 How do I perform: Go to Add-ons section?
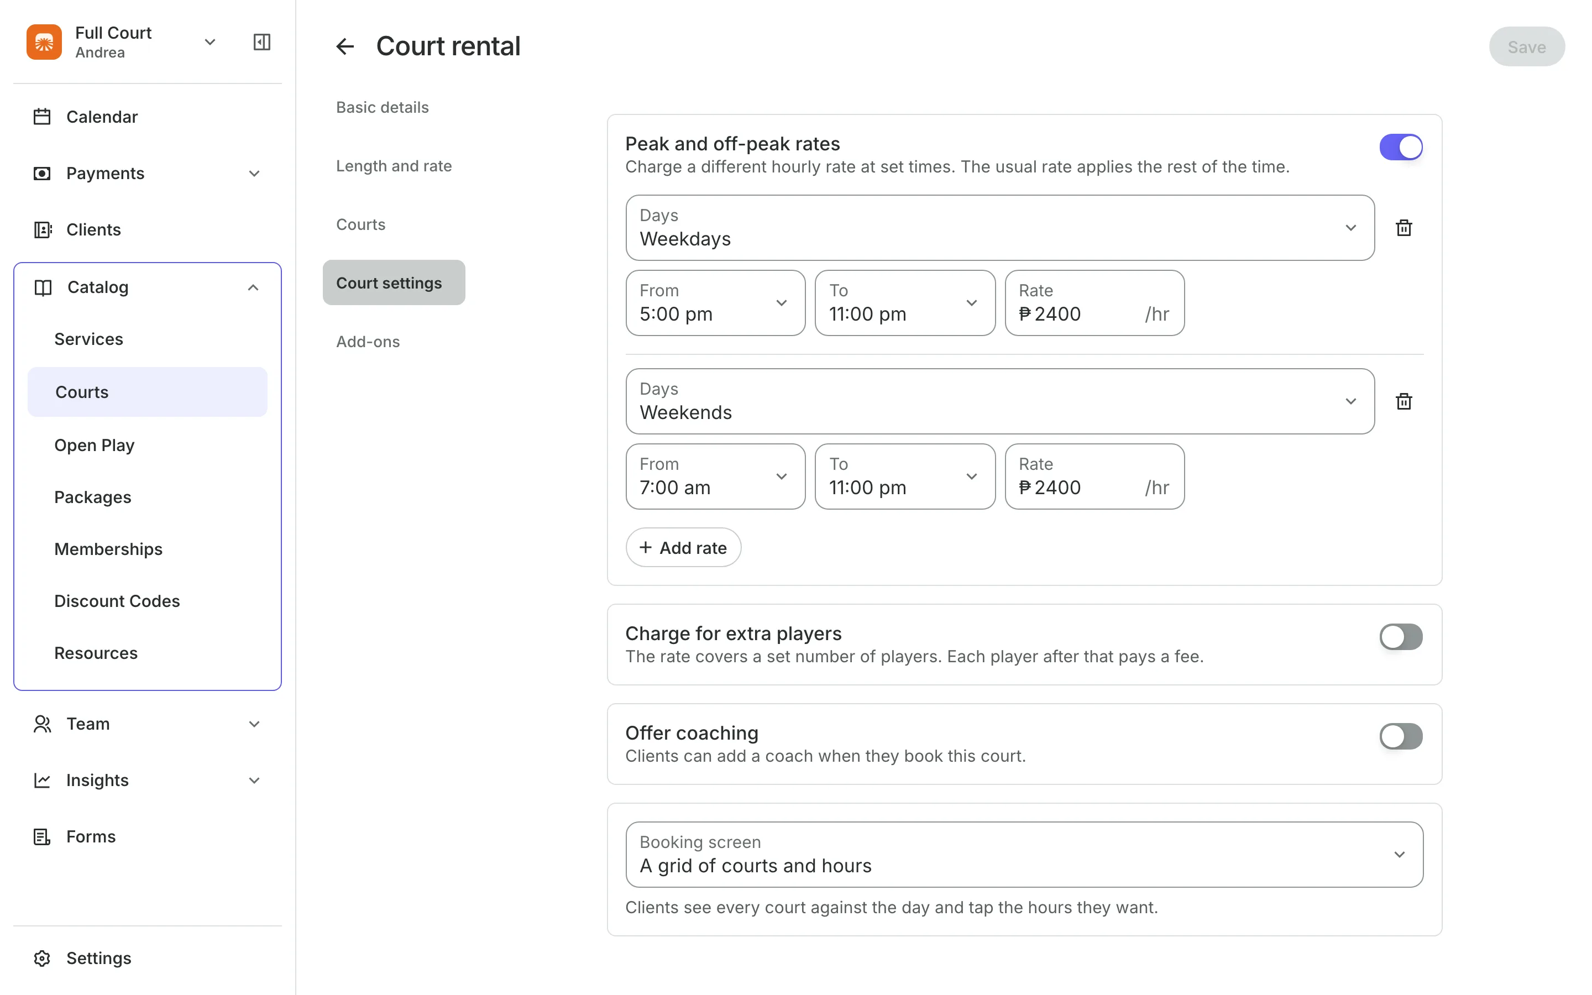[368, 342]
